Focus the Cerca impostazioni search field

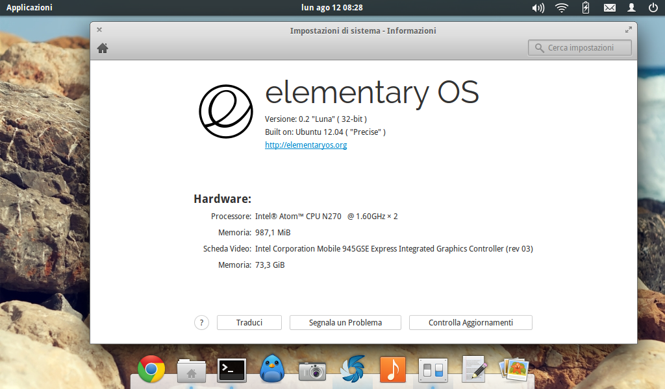click(580, 48)
